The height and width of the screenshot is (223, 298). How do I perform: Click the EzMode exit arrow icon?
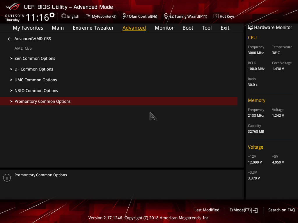[x=255, y=210]
